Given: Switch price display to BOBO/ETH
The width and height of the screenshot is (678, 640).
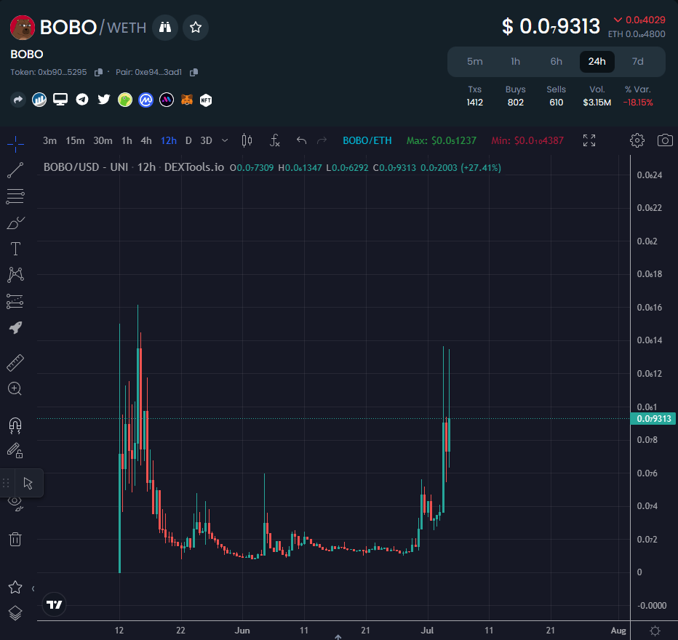Looking at the screenshot, I should pyautogui.click(x=367, y=140).
